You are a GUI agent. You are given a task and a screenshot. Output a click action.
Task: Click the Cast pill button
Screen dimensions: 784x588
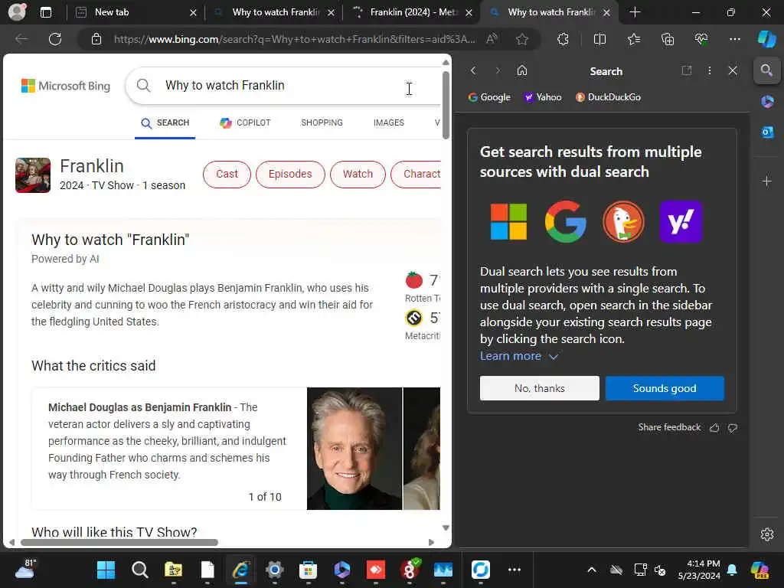(227, 174)
